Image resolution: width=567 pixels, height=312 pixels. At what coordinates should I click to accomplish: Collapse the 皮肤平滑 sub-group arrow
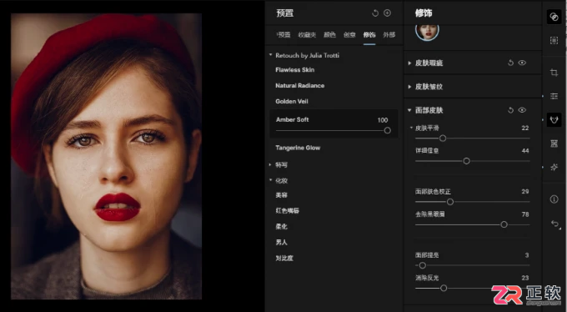tap(411, 128)
